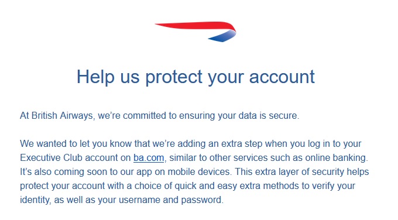
Task: Click the 'At British Airways' opening sentence
Action: (x=160, y=116)
